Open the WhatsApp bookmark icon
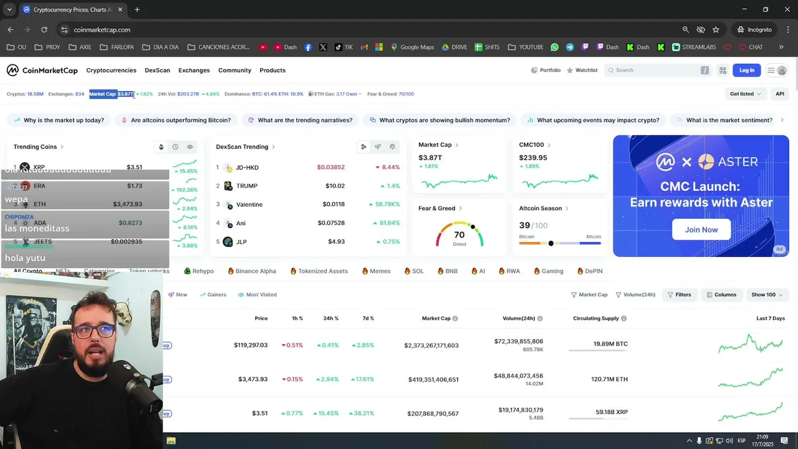The height and width of the screenshot is (449, 798). click(555, 47)
